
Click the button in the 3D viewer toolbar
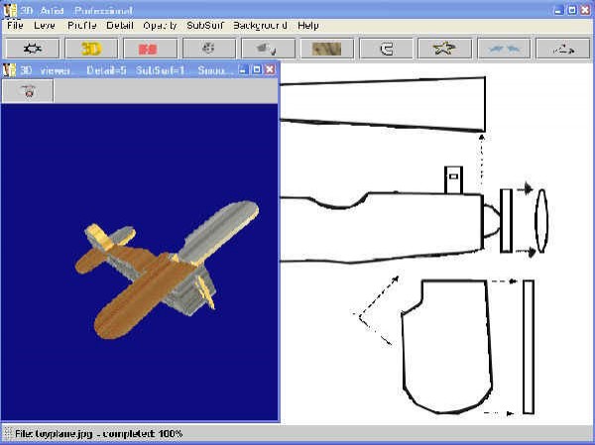(x=28, y=91)
